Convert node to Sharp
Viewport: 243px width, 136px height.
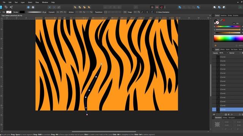[58, 12]
